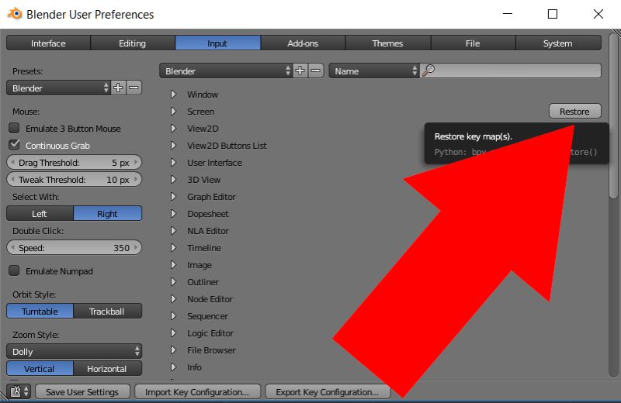Set zoom axis to Horizontal
Image resolution: width=621 pixels, height=403 pixels.
107,369
